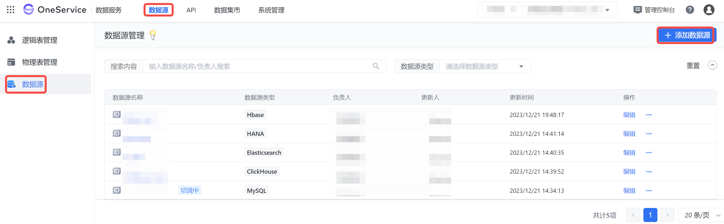Click the ID icon on ClickHouse row
This screenshot has height=224, width=724.
click(117, 171)
